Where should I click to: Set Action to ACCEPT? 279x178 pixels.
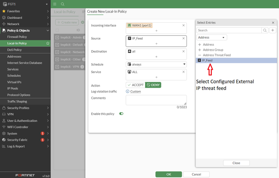[136, 85]
